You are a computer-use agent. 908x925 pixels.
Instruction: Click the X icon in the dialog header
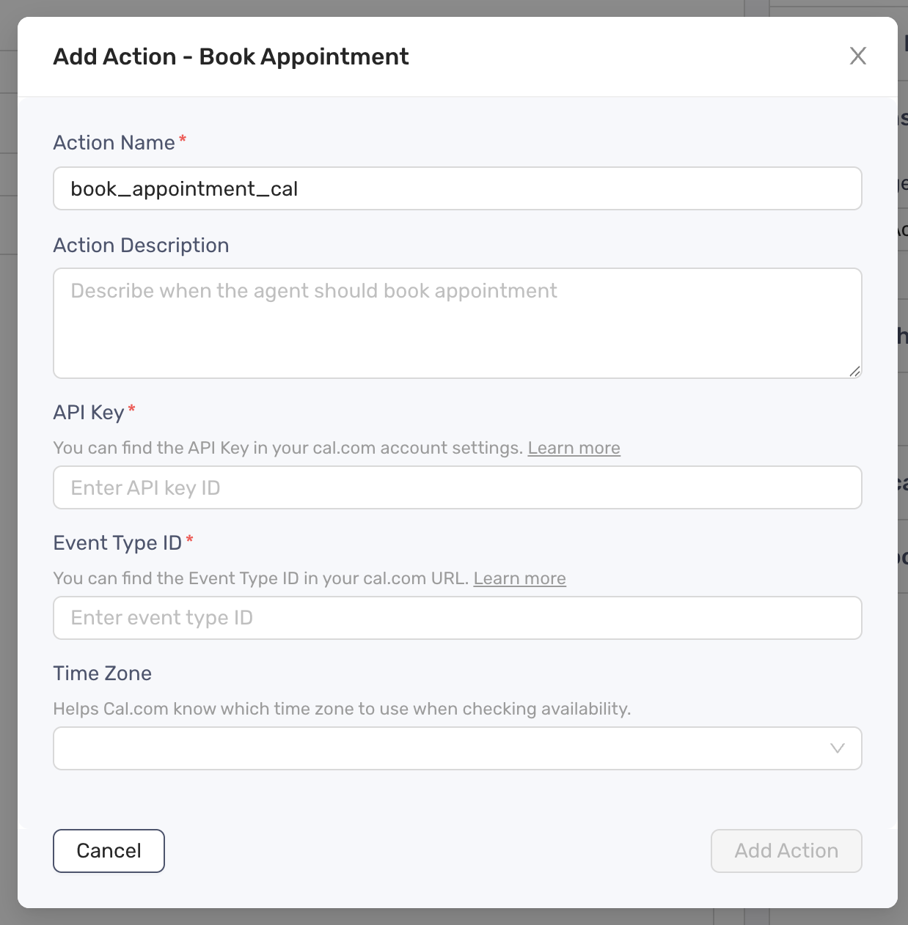(x=857, y=56)
